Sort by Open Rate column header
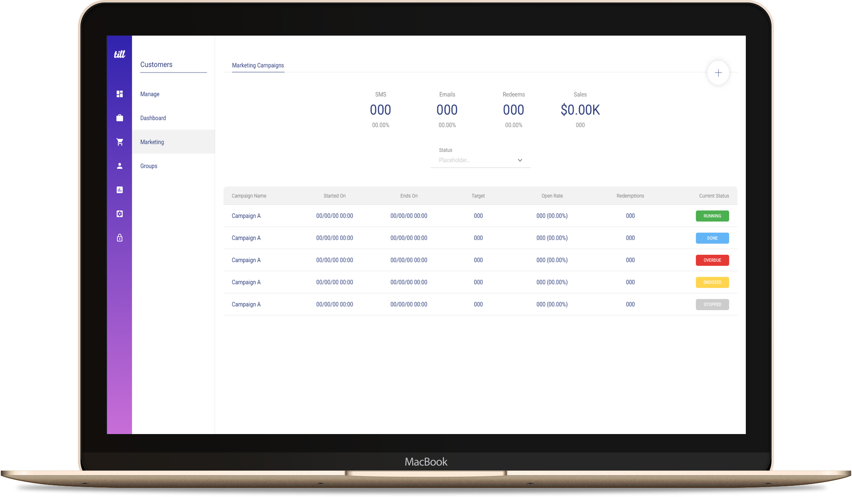 click(x=552, y=196)
